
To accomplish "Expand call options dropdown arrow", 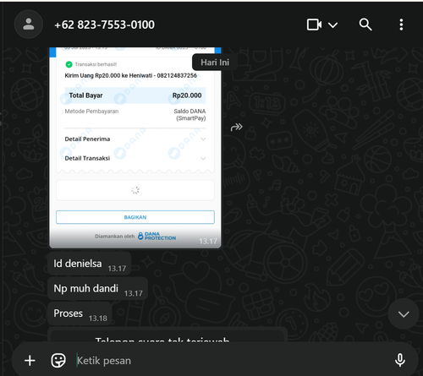I will tap(333, 25).
